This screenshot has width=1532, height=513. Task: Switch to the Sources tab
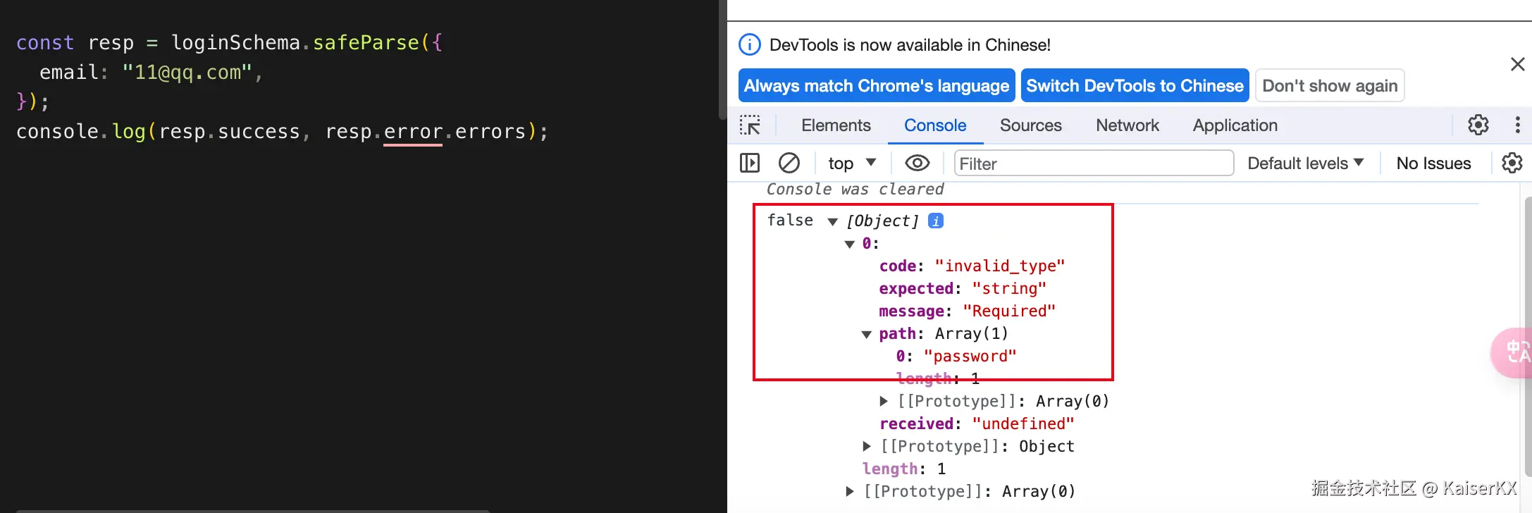[1030, 125]
